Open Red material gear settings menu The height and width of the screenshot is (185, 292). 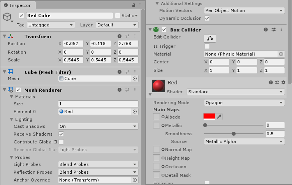[x=283, y=82]
